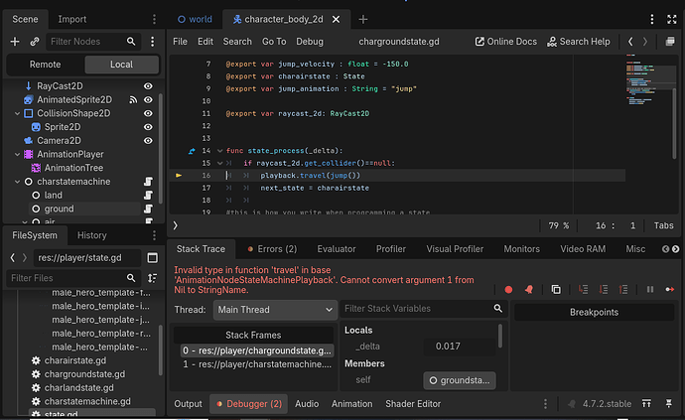Screen dimensions: 685x420
Task: Collapse the AnimationPlayer tree node
Action: click(x=18, y=154)
